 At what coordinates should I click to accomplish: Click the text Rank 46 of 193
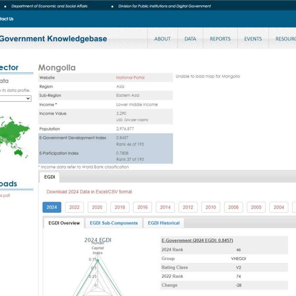tap(130, 144)
